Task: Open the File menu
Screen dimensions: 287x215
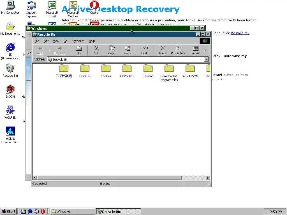Action: [37, 41]
